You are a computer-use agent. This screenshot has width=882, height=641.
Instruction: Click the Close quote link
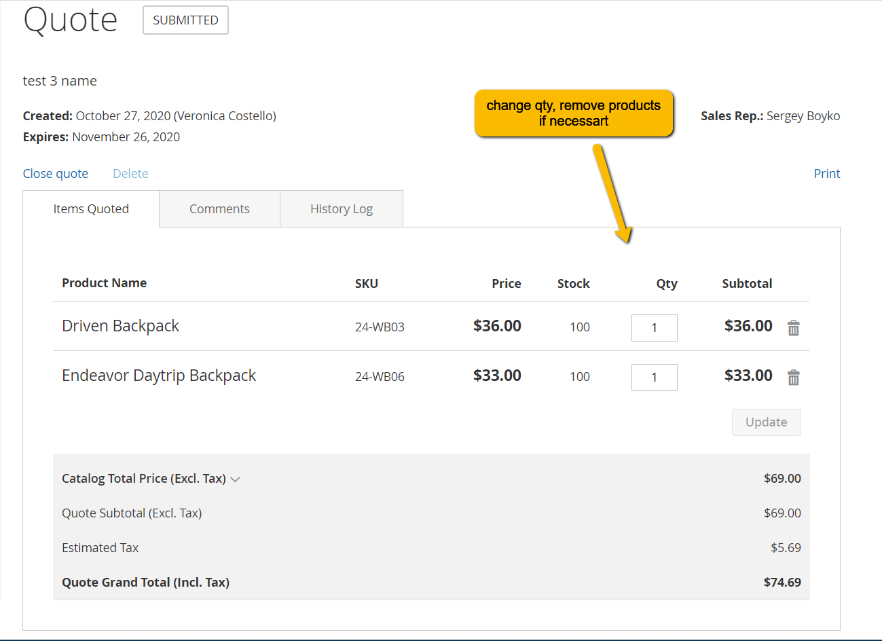click(56, 174)
